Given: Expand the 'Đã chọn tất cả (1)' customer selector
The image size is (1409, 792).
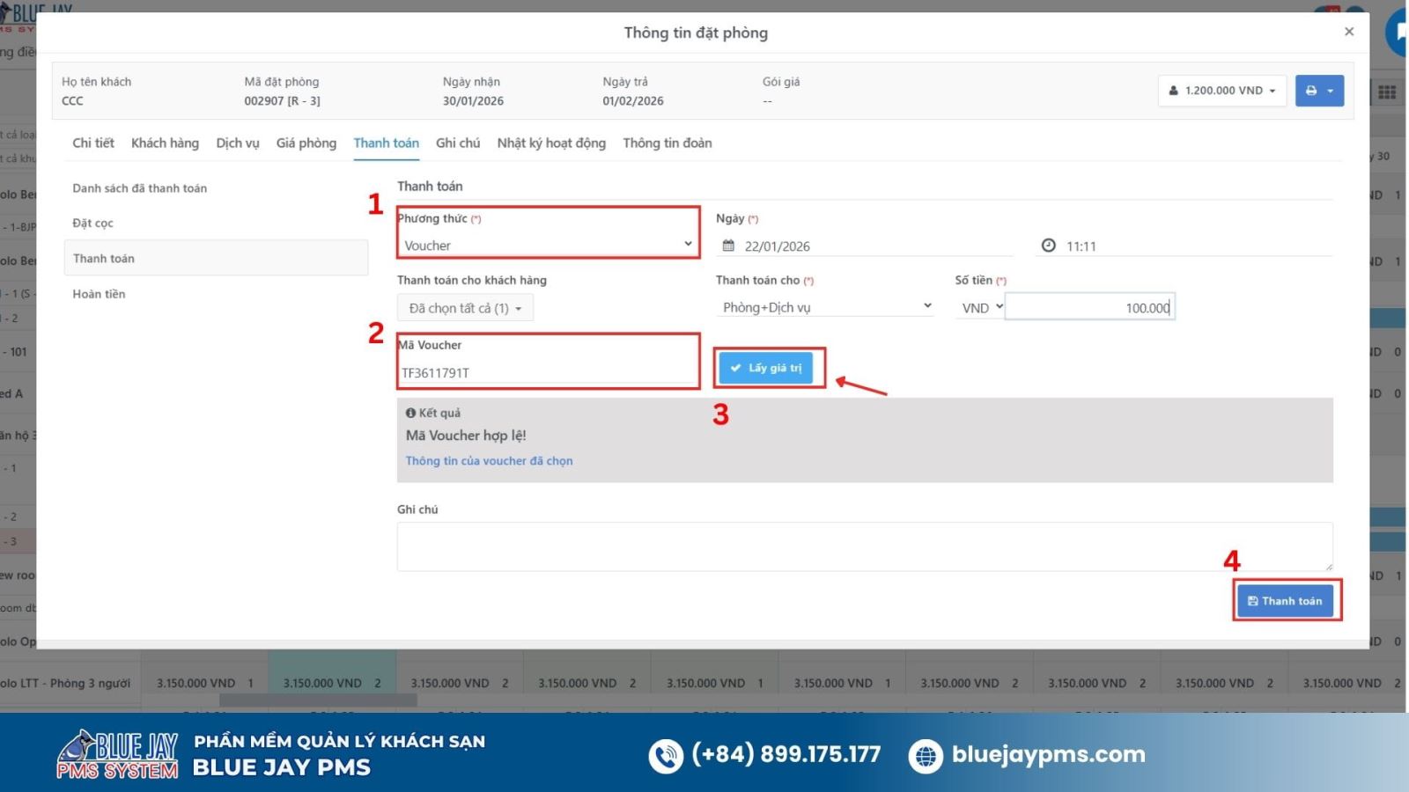Looking at the screenshot, I should coord(465,308).
